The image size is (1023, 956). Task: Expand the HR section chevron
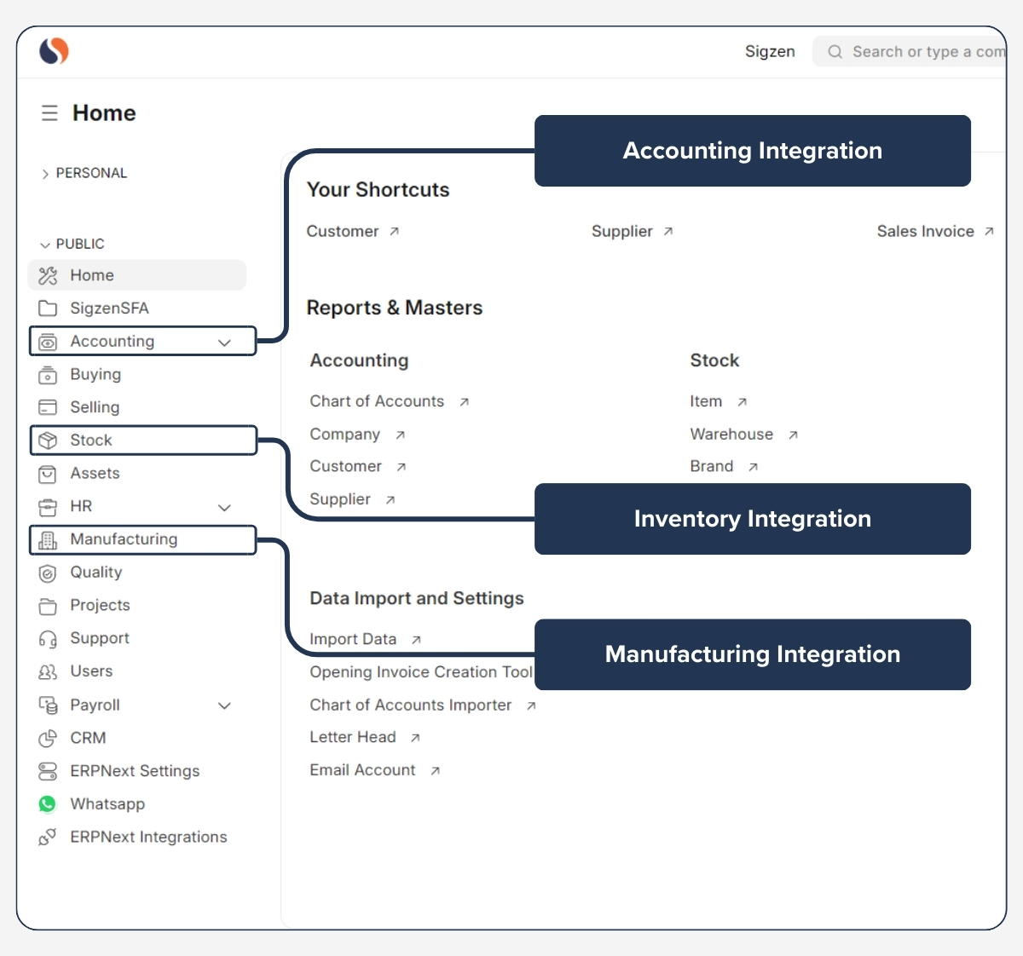tap(224, 506)
